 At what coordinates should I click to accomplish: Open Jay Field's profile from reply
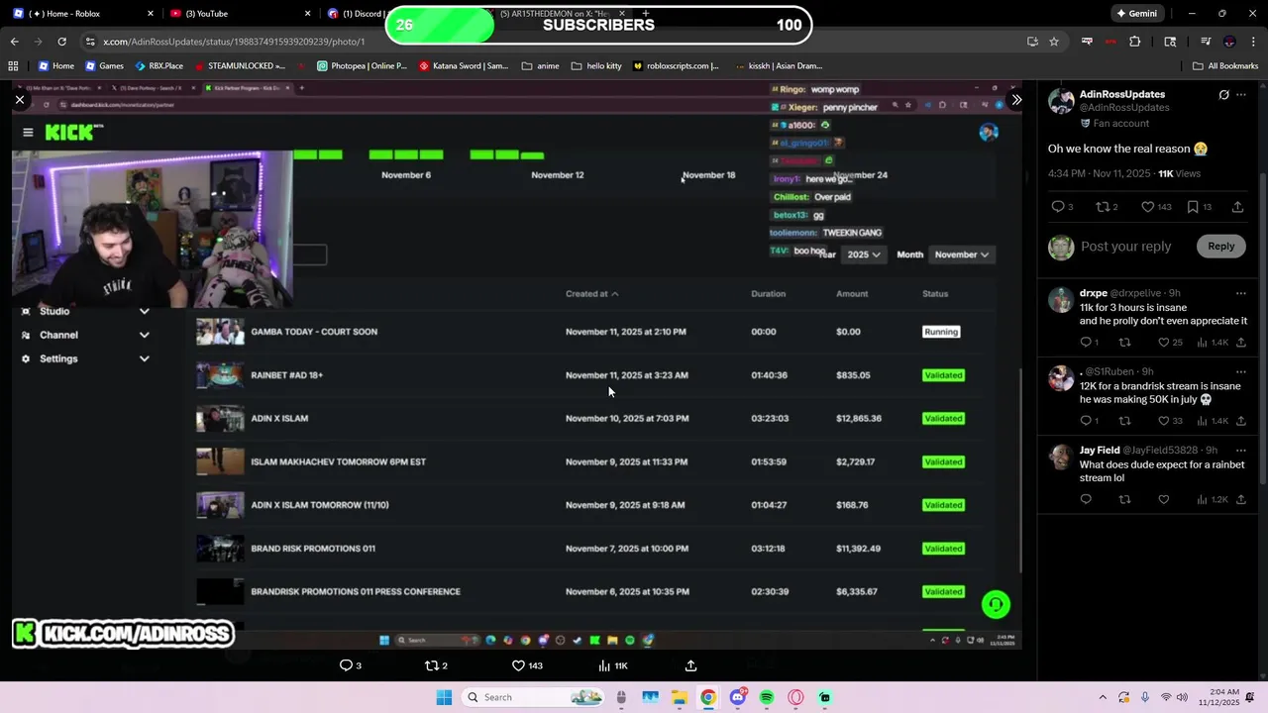[1099, 451]
